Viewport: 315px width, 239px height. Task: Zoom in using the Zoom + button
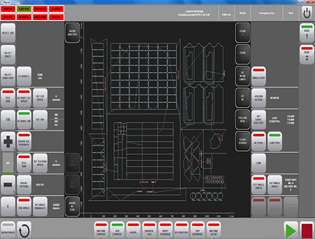pos(243,33)
